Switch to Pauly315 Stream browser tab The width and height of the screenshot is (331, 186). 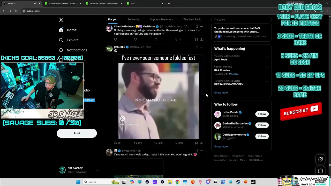104,4
